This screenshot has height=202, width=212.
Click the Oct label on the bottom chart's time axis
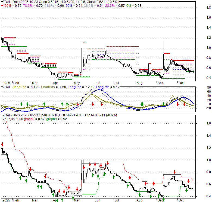tap(181, 200)
